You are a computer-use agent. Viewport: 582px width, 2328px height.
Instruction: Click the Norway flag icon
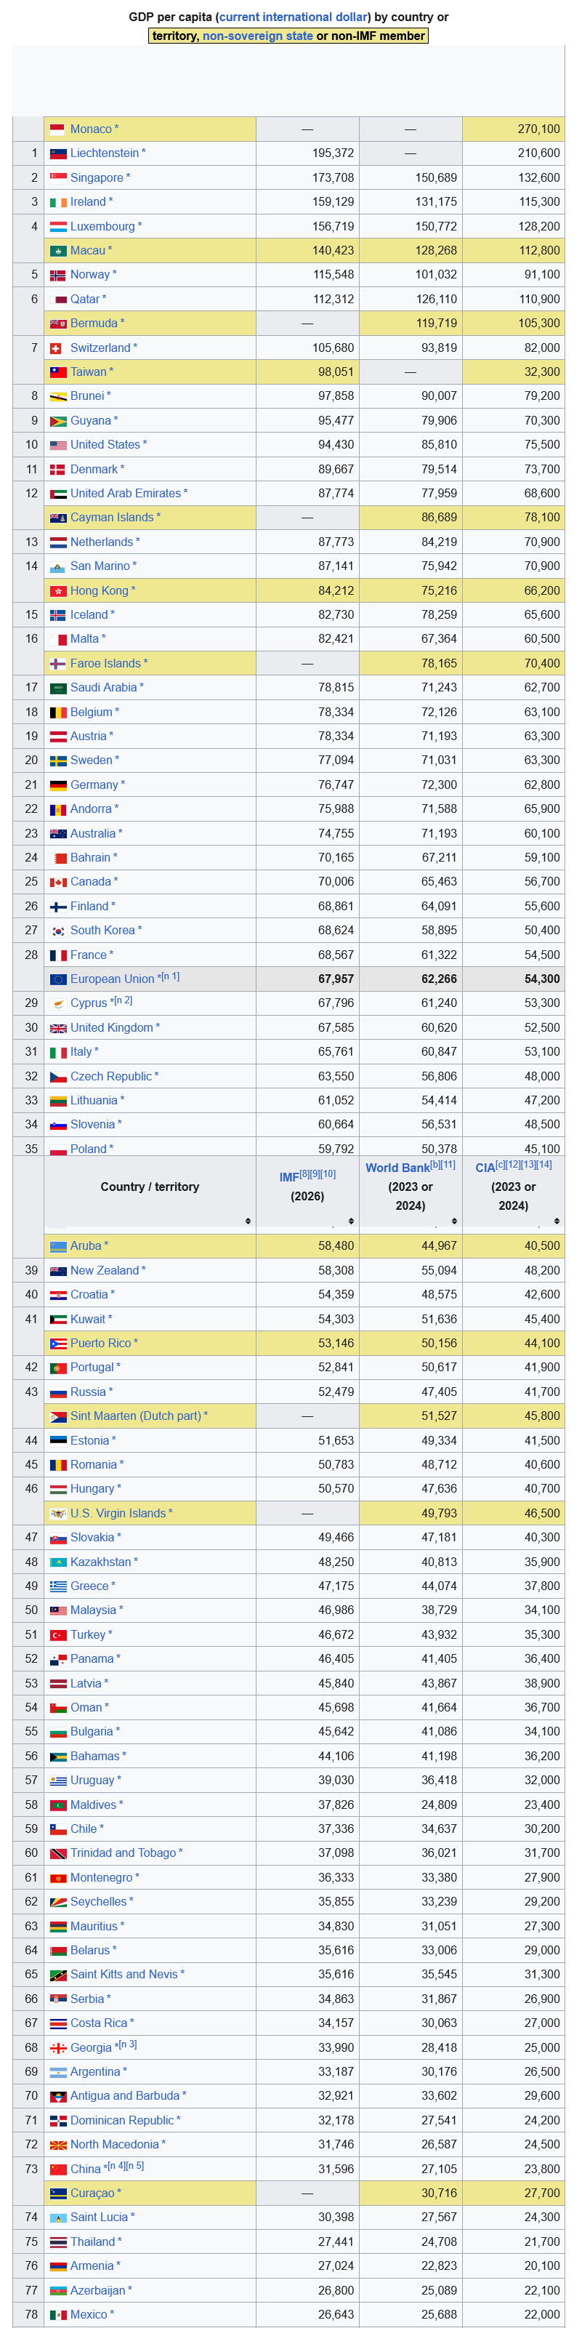(58, 275)
